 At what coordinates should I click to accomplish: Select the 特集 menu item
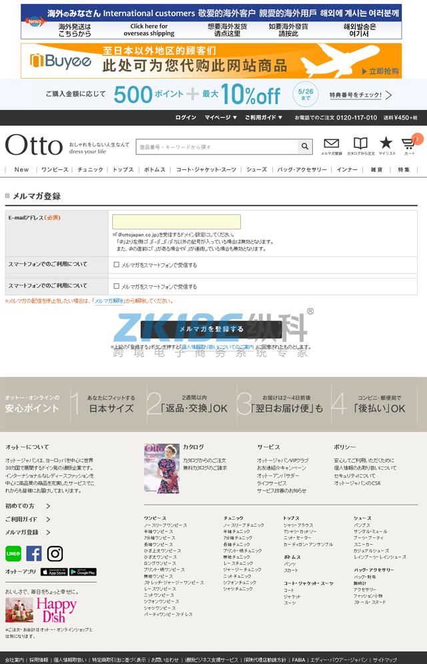coord(404,169)
